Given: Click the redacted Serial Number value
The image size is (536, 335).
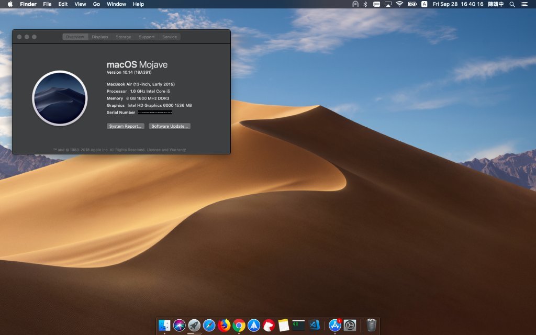Looking at the screenshot, I should [155, 112].
